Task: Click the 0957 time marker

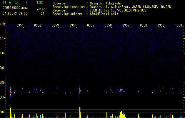Action: tap(126, 25)
